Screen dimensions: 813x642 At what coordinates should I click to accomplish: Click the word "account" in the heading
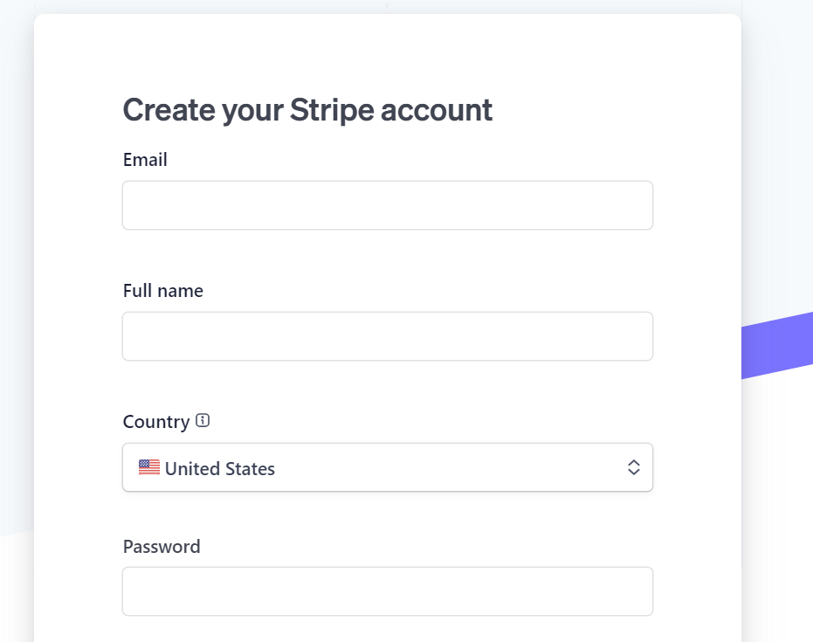click(x=437, y=112)
